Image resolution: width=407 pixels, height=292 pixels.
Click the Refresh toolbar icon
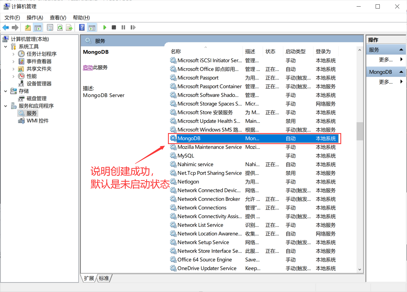coord(60,27)
